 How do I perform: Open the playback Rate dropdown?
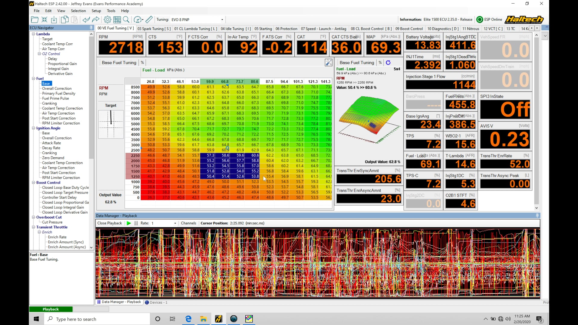coord(176,223)
